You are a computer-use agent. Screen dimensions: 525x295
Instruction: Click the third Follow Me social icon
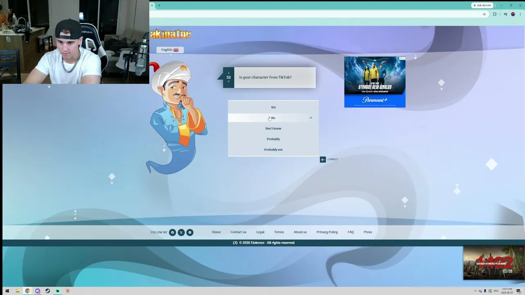pos(189,232)
